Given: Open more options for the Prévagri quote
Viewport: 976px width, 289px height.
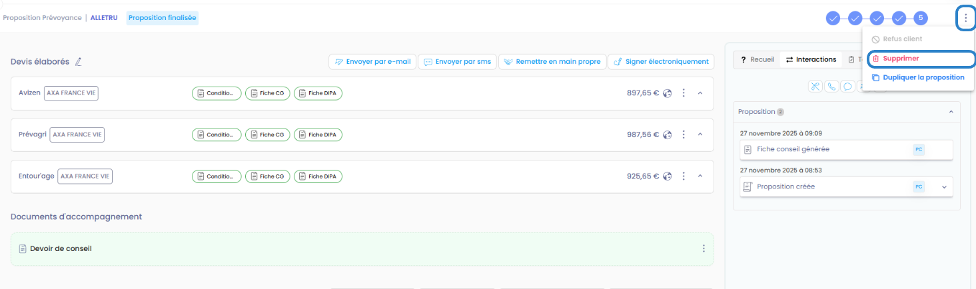Looking at the screenshot, I should pyautogui.click(x=684, y=135).
